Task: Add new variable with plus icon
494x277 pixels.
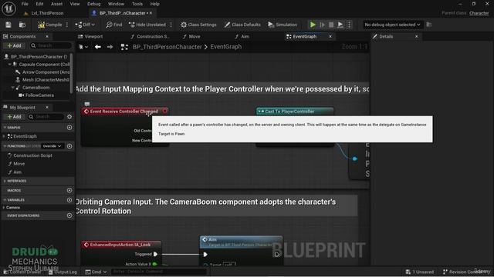Action: point(69,200)
